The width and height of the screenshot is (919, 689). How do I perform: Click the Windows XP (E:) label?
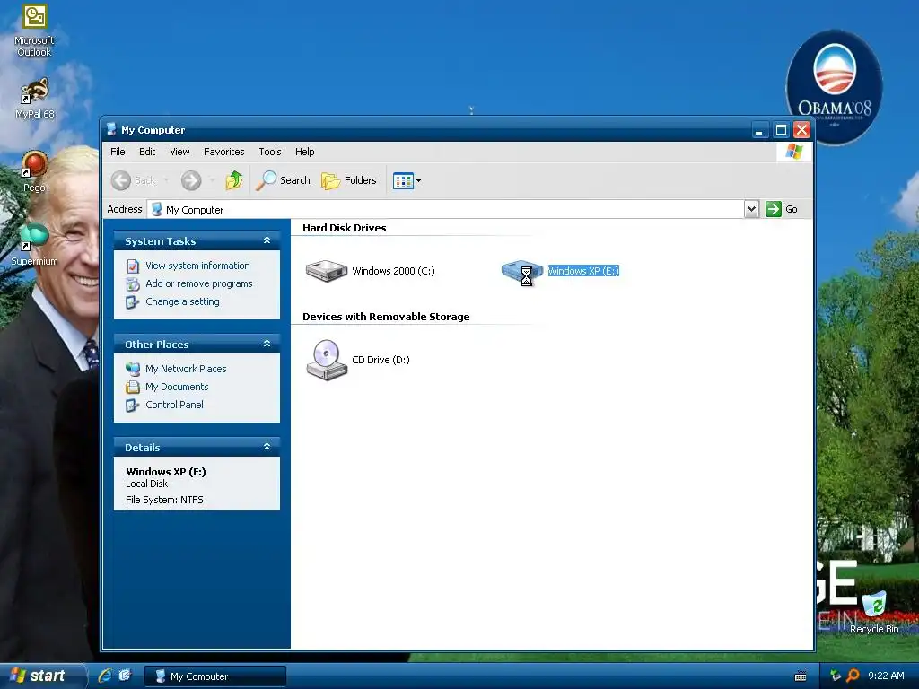coord(583,271)
